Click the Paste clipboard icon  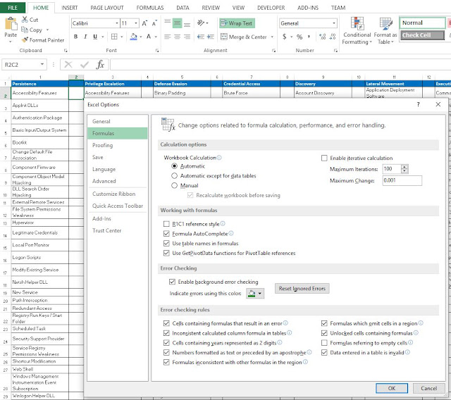pos(11,24)
